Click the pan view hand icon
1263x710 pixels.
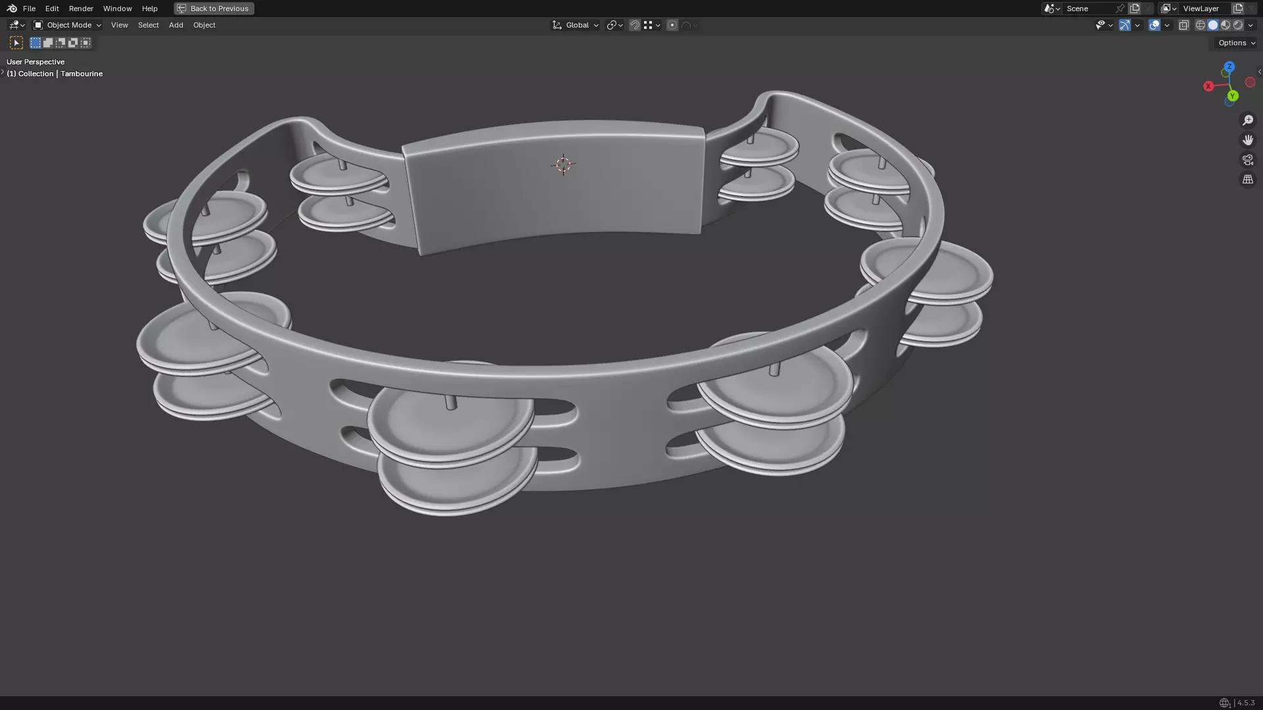tap(1248, 140)
